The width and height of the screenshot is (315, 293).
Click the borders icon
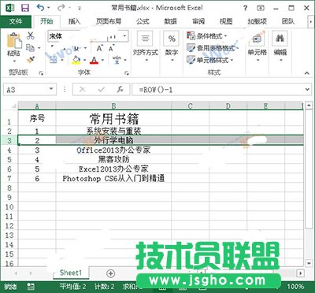[54, 60]
